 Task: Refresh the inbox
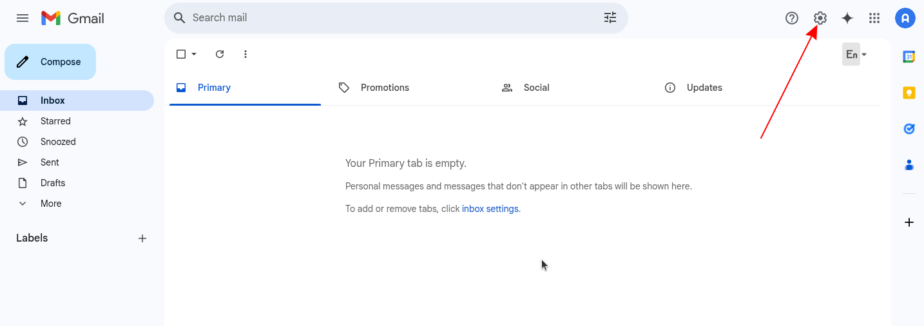(220, 54)
